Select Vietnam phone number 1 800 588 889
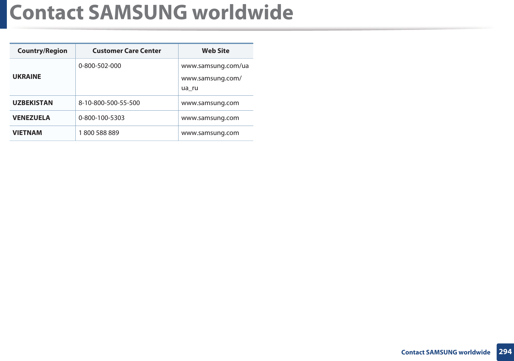The image size is (514, 361). [99, 133]
